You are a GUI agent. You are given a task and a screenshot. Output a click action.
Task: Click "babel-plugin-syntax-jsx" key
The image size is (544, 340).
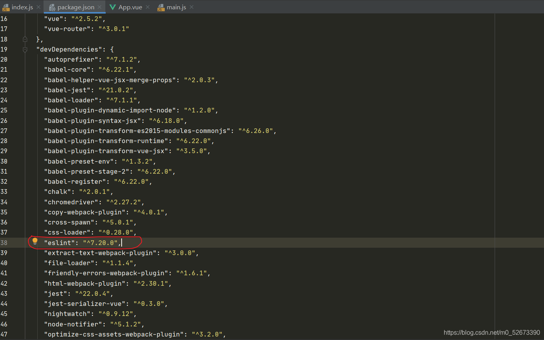tap(92, 121)
